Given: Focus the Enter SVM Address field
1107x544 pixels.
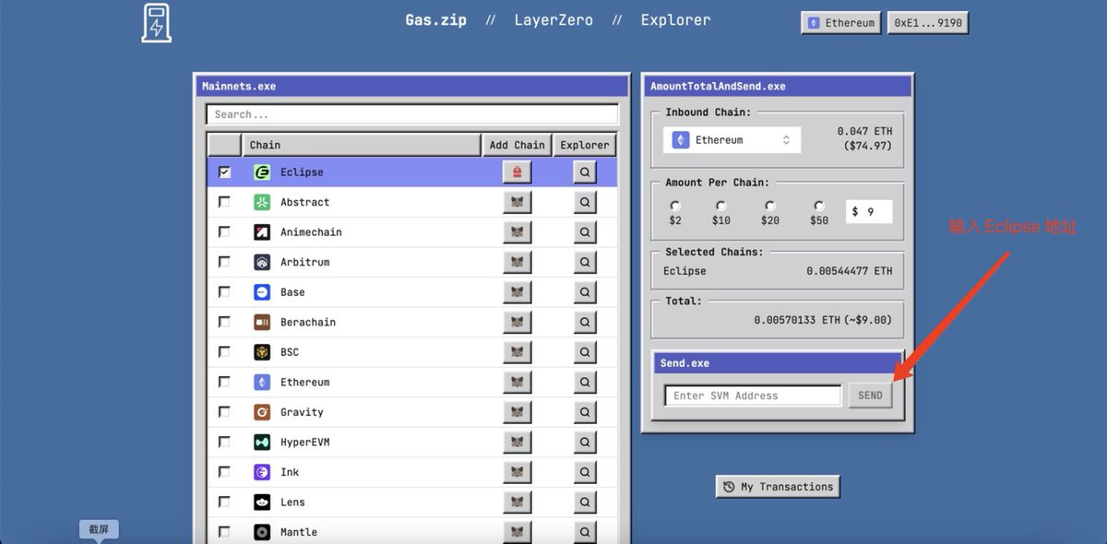Looking at the screenshot, I should 753,396.
